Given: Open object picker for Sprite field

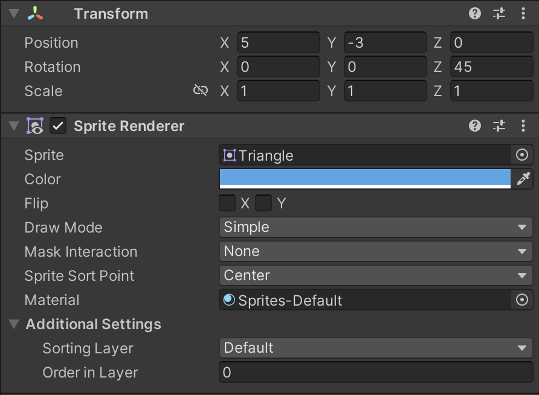Looking at the screenshot, I should 522,155.
